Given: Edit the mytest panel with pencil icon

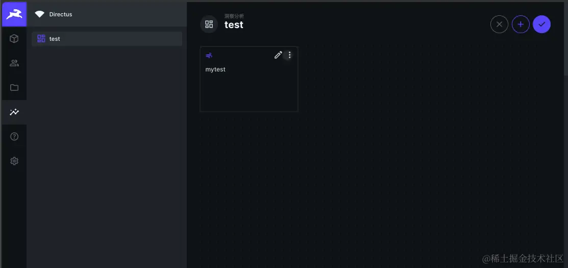Looking at the screenshot, I should point(278,55).
